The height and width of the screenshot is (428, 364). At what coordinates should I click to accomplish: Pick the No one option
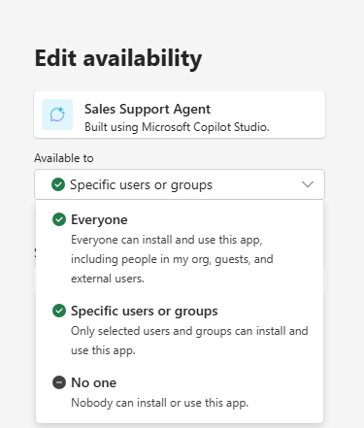[180, 392]
